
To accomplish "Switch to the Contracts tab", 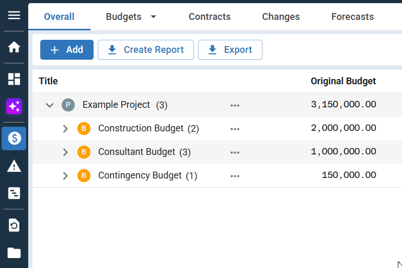I will point(209,17).
